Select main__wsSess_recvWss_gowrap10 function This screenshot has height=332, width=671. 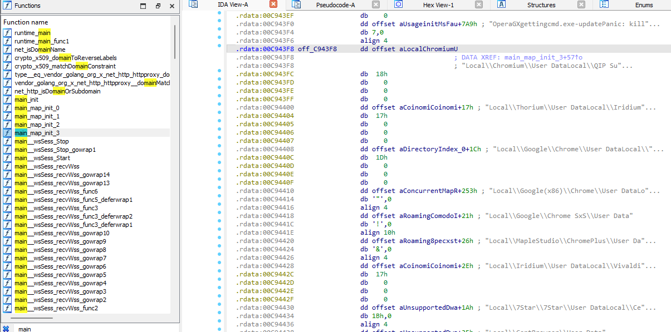[62, 233]
